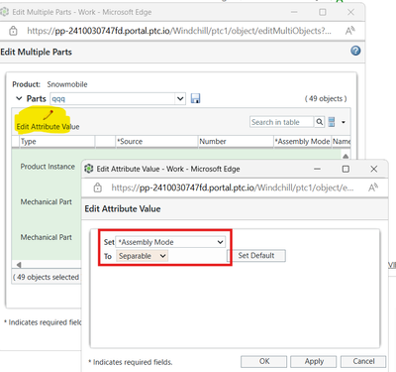Click read aloud icon in Edit Multiple Parts address bar
Image resolution: width=396 pixels, height=372 pixels.
pyautogui.click(x=349, y=31)
